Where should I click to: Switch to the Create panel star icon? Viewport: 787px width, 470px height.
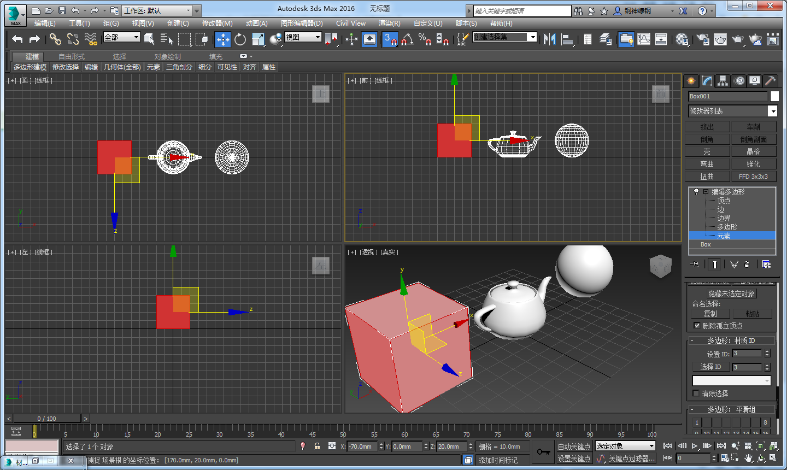coord(691,81)
